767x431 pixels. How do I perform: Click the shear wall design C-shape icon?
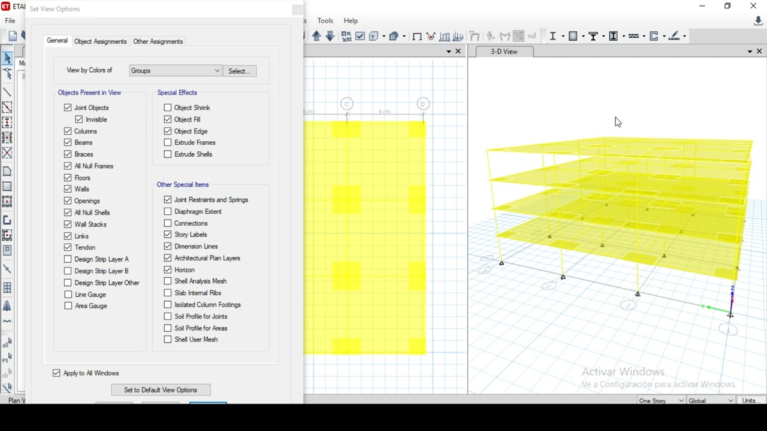click(x=653, y=36)
